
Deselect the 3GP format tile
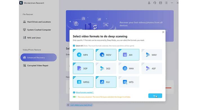pyautogui.click(x=83, y=68)
